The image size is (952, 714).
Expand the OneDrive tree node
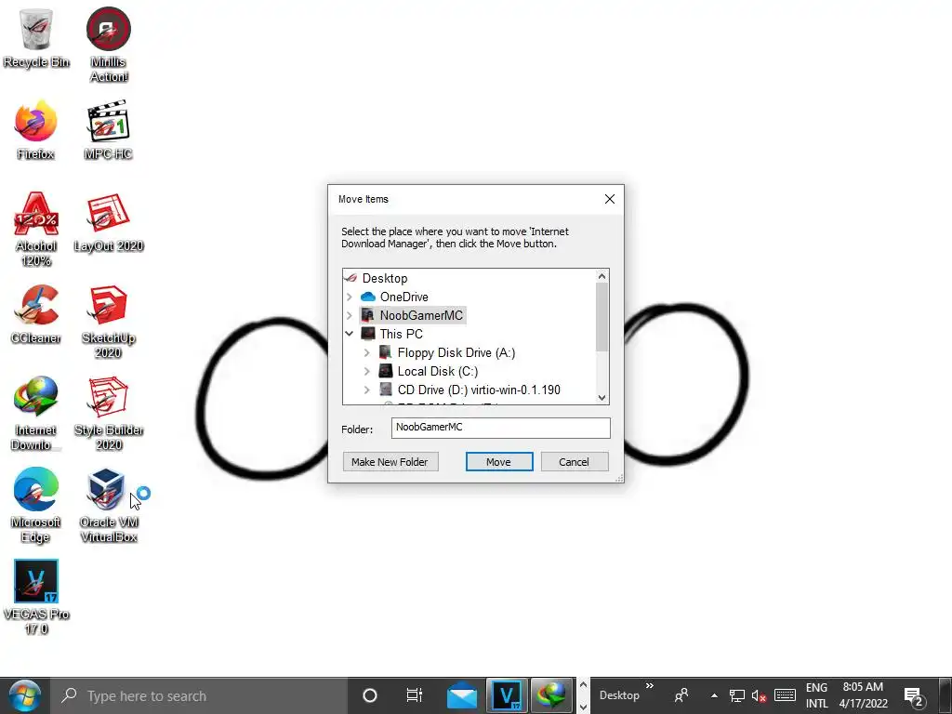350,297
